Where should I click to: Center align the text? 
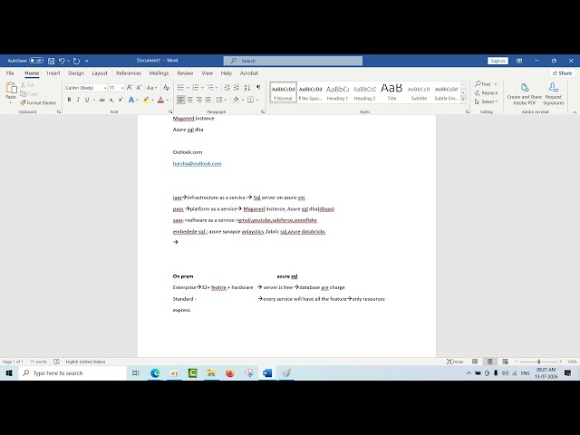tap(190, 100)
